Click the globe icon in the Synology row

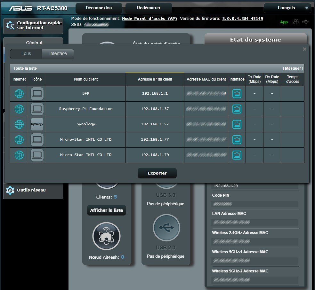(x=19, y=124)
